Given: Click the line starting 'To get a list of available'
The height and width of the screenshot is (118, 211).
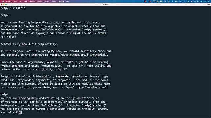Looking at the screenshot, I should tap(54, 76).
